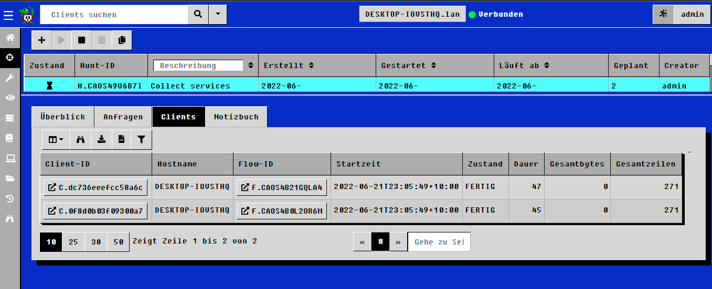Click the admin user button
The width and height of the screenshot is (712, 289).
[x=692, y=15]
